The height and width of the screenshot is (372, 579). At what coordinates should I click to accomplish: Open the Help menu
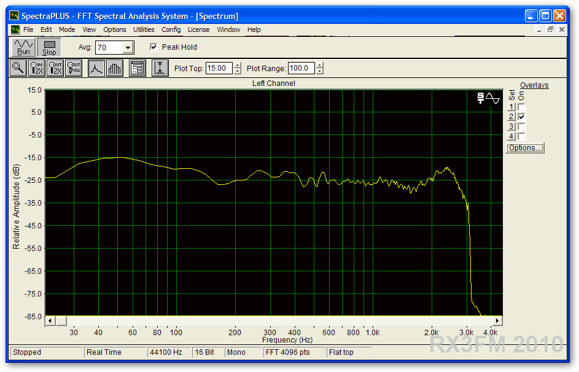click(254, 29)
